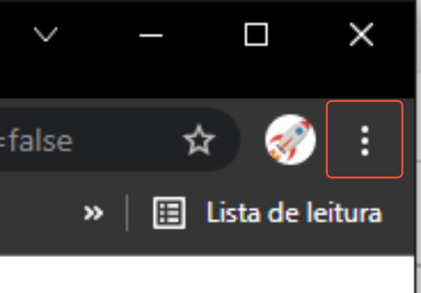
Task: Click the empty bookmarks bar area left of chevrons
Action: 40,213
